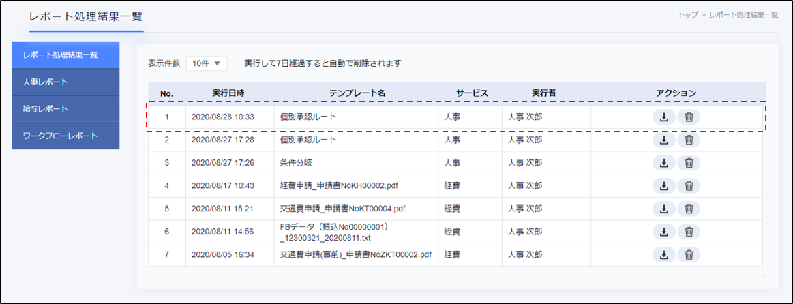
Task: Delete 交通費申請(事前) report in row 7
Action: (x=689, y=255)
